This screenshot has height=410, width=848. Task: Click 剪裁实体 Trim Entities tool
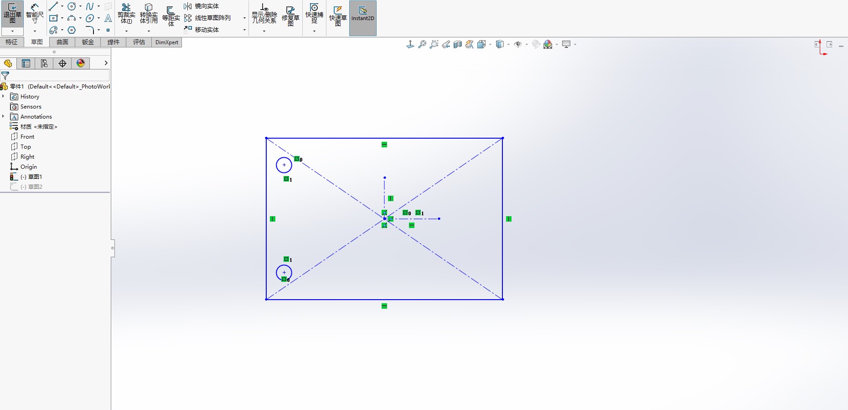126,14
